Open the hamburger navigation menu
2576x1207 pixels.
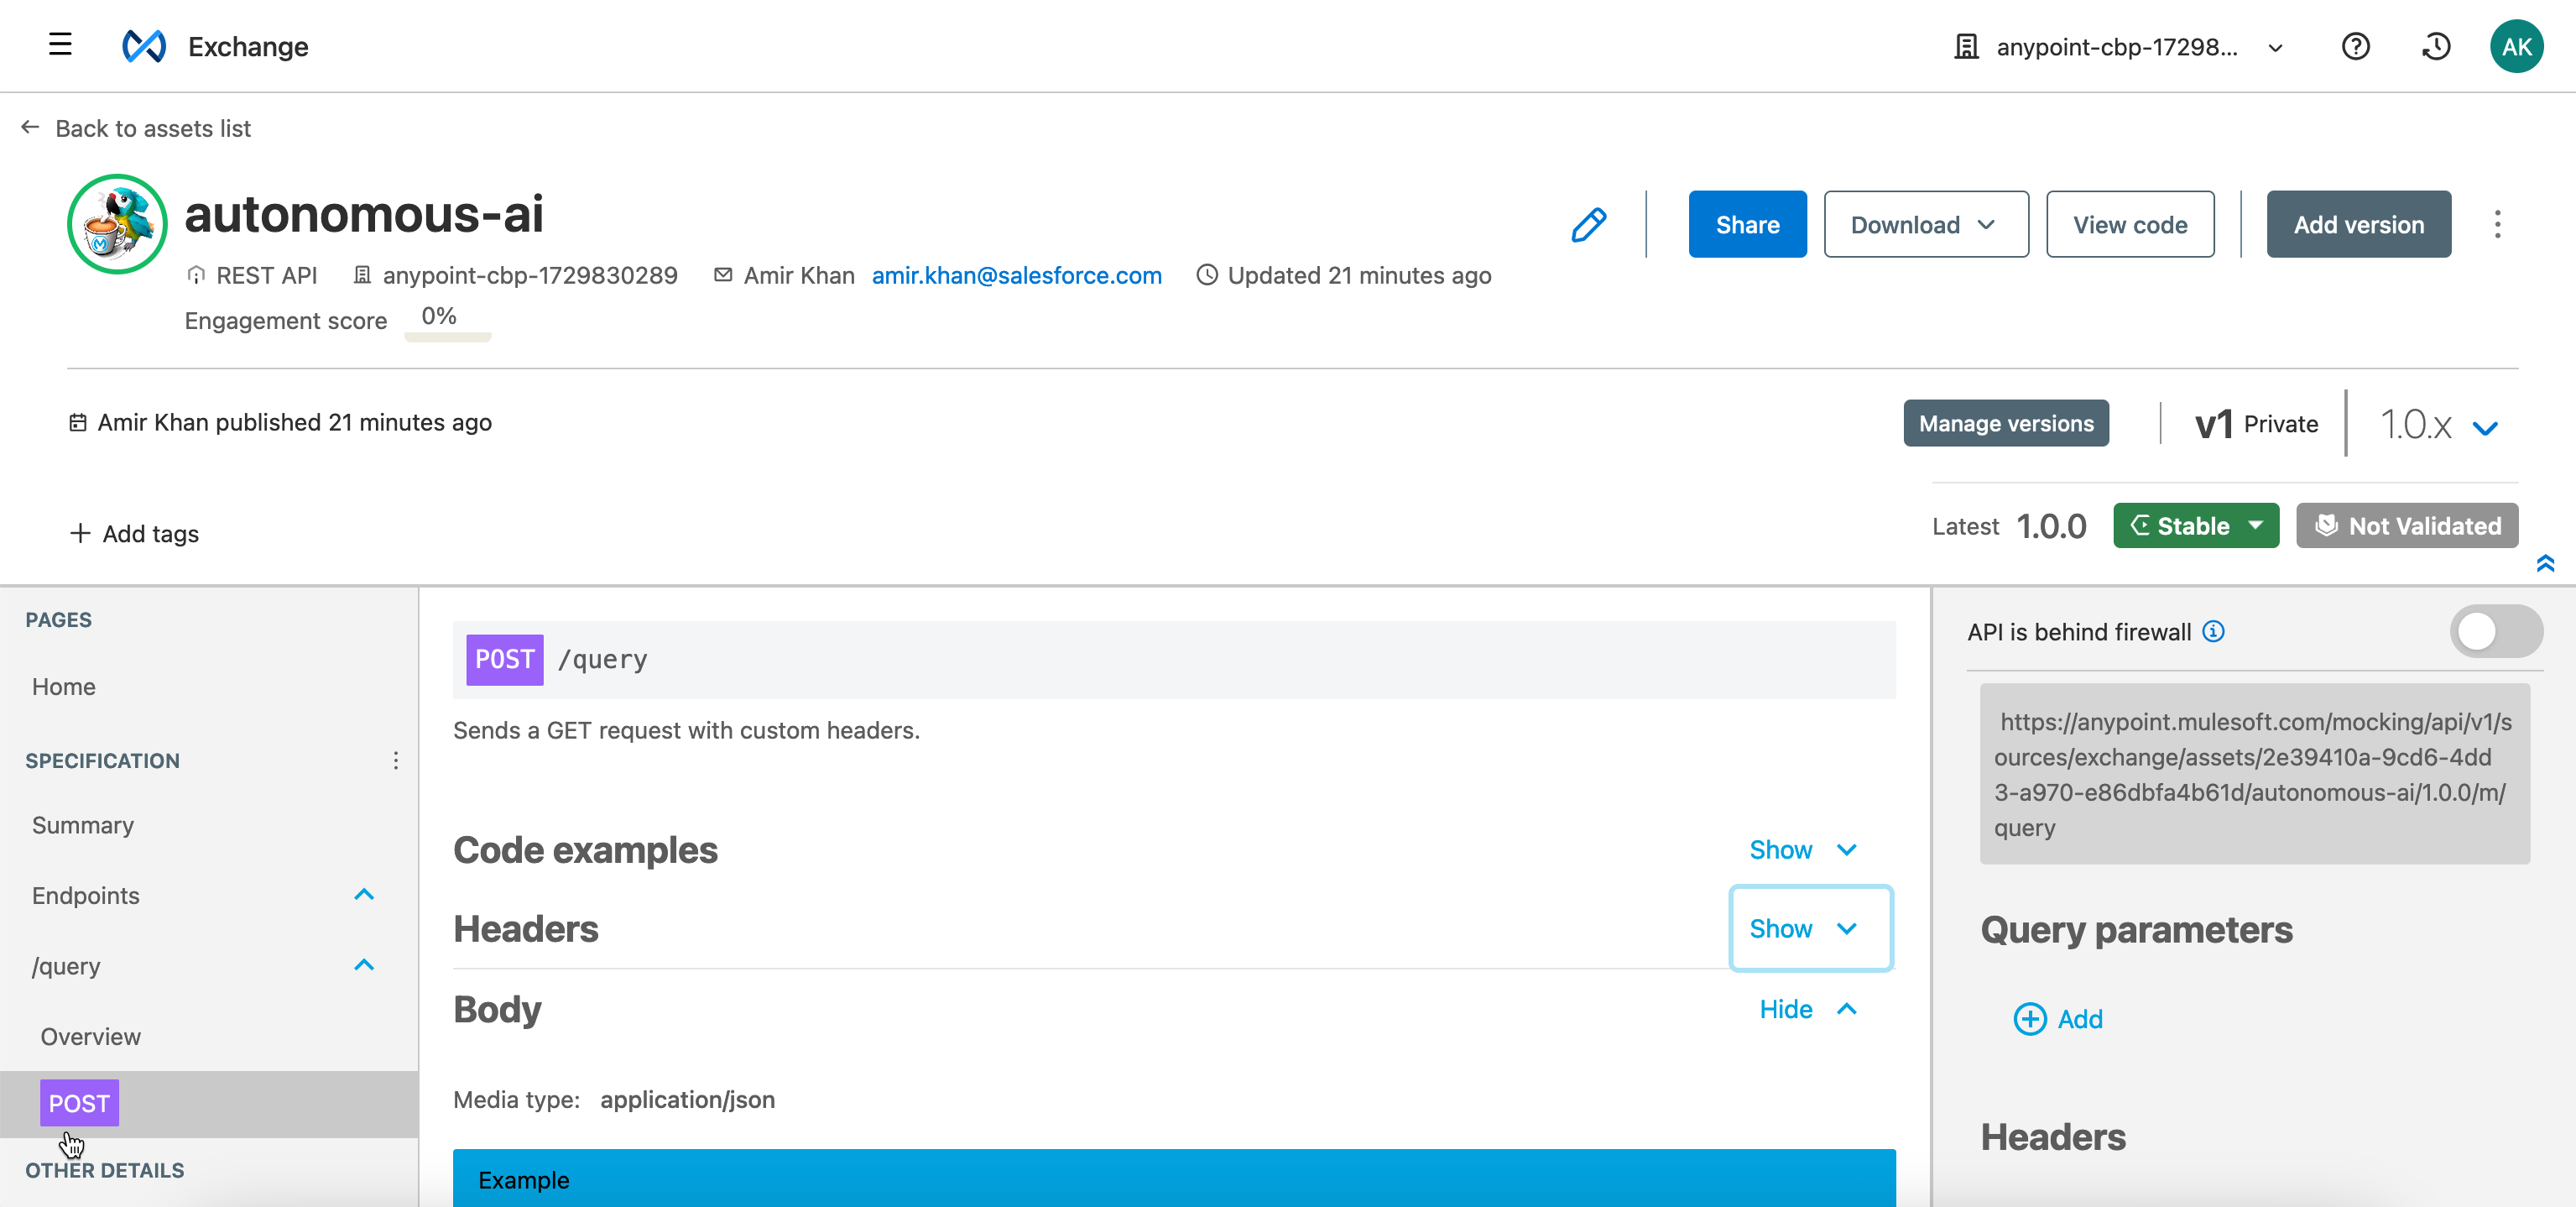[x=60, y=45]
